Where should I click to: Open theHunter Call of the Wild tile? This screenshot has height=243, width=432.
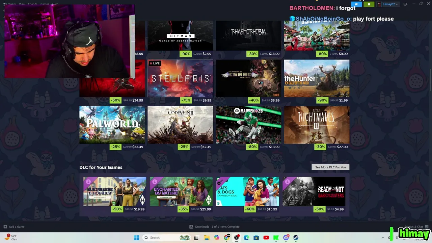[317, 79]
